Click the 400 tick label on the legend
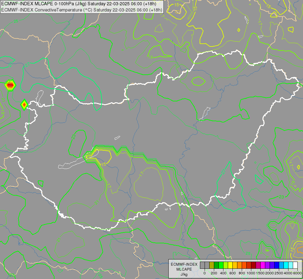Screen dimensions: 303x279 coord(223,273)
